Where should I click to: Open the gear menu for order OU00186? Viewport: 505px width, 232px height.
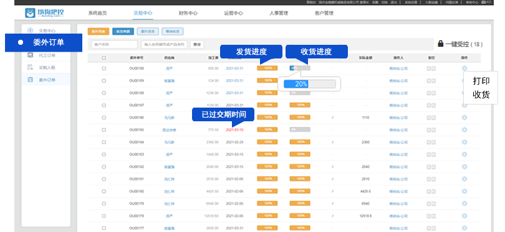[x=464, y=118]
